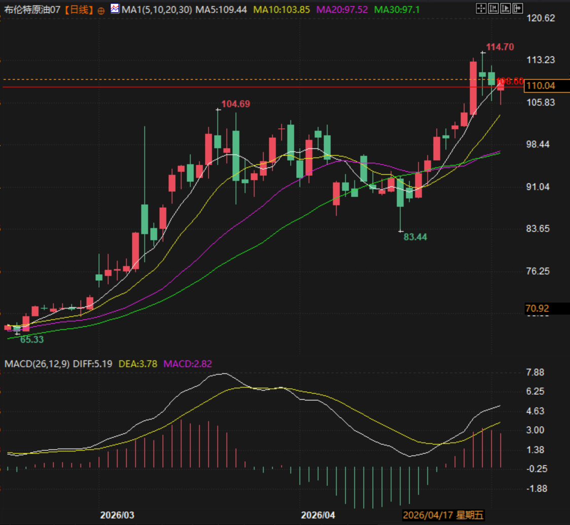Click the chart axis icon with play arrow

(x=505, y=8)
